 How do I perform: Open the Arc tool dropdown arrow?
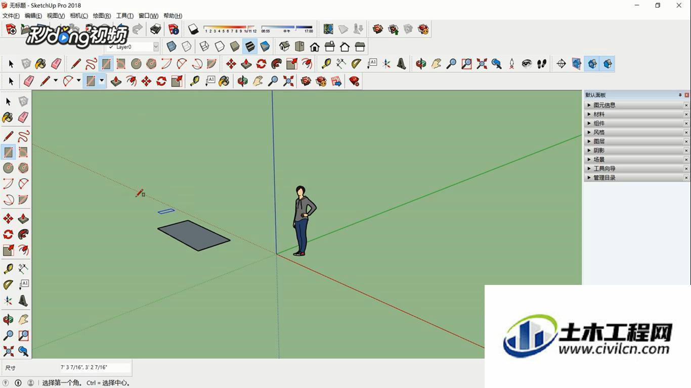tap(78, 81)
